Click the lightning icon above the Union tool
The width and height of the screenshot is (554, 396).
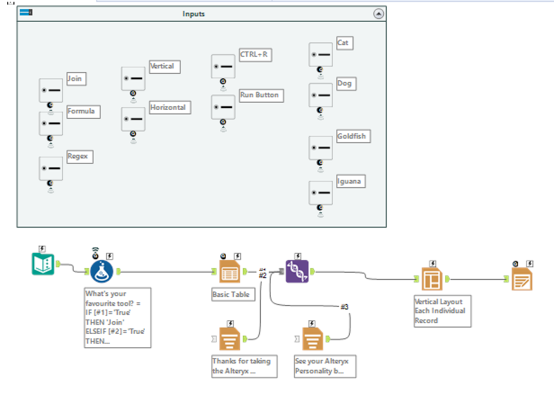pyautogui.click(x=298, y=256)
